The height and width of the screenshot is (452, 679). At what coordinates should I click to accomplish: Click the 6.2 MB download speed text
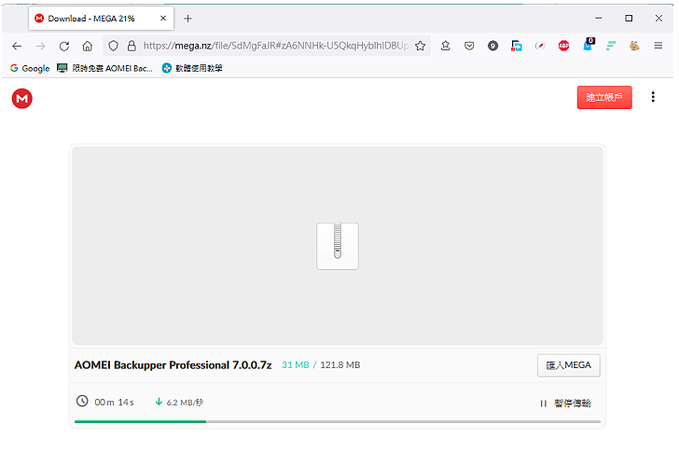click(185, 403)
